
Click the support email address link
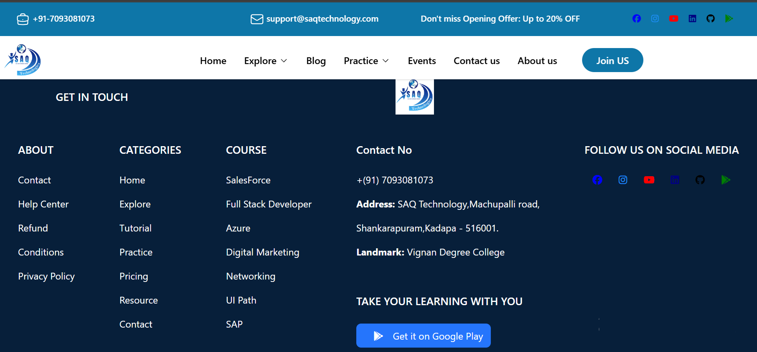[x=322, y=19]
